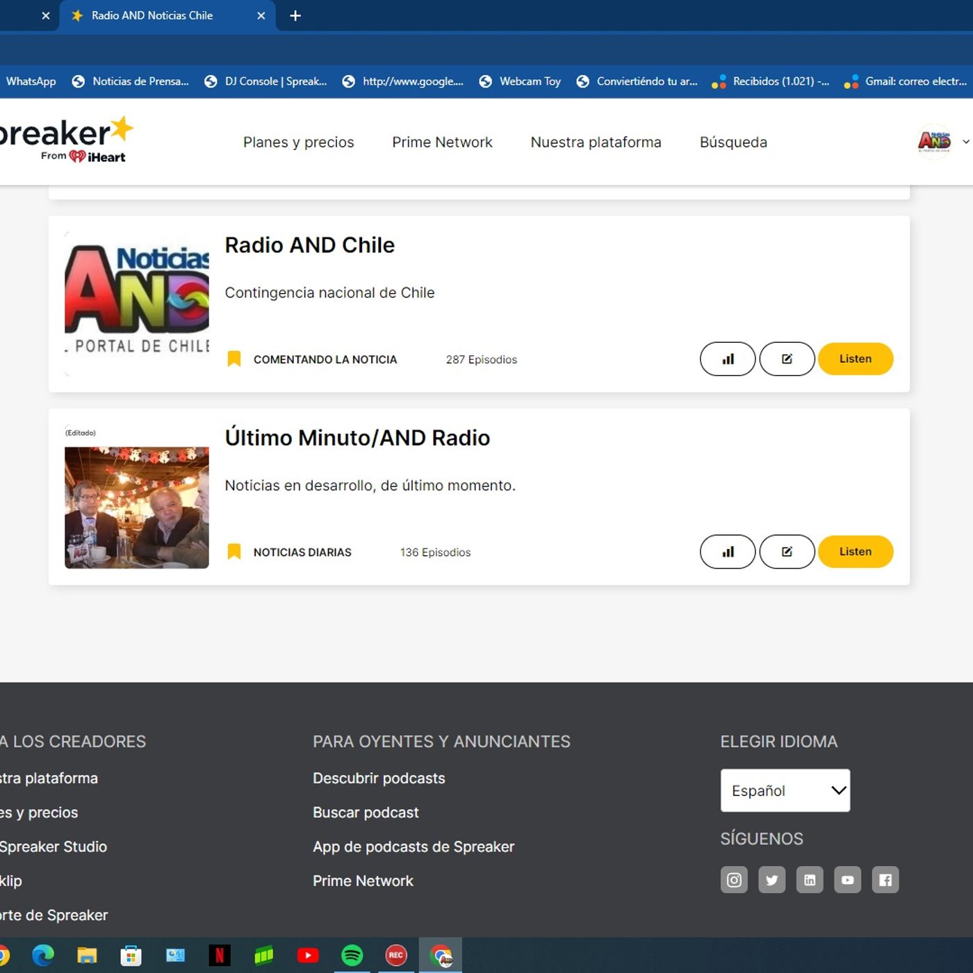Click the active Chrome taskbar icon
The width and height of the screenshot is (973, 973).
tap(441, 956)
